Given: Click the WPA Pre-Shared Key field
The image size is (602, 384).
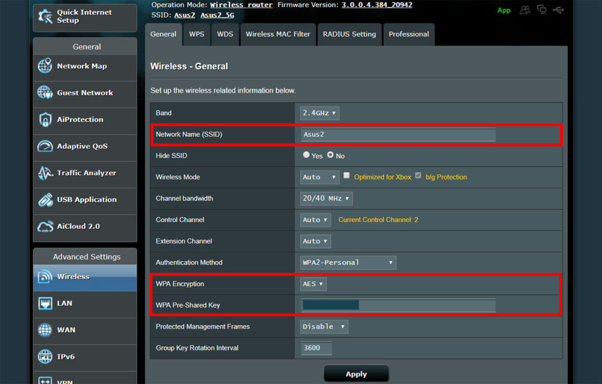Looking at the screenshot, I should tap(397, 305).
